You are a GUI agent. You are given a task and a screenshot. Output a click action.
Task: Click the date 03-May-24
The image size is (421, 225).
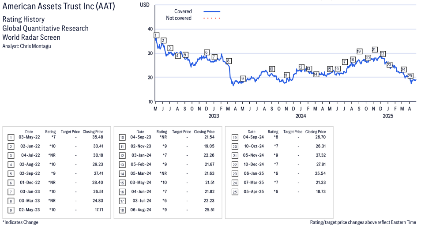pos(141,183)
